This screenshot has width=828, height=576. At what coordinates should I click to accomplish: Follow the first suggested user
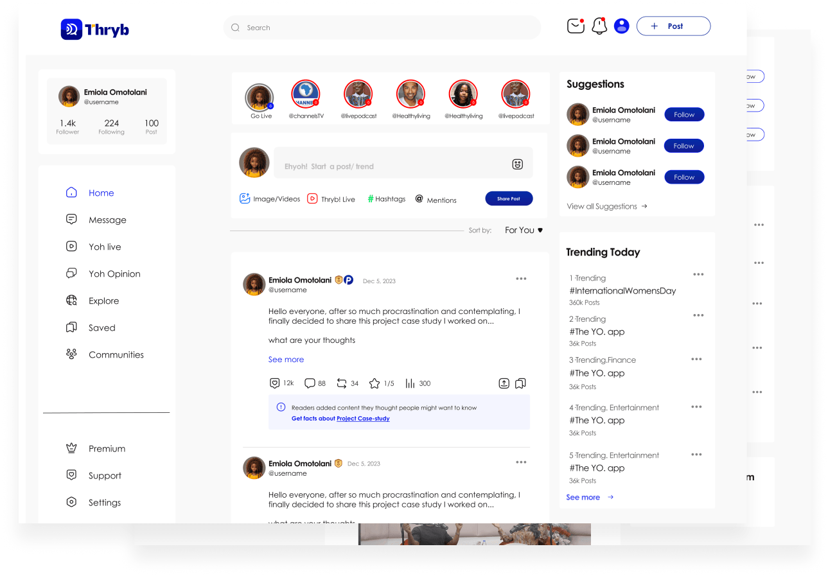pos(684,114)
